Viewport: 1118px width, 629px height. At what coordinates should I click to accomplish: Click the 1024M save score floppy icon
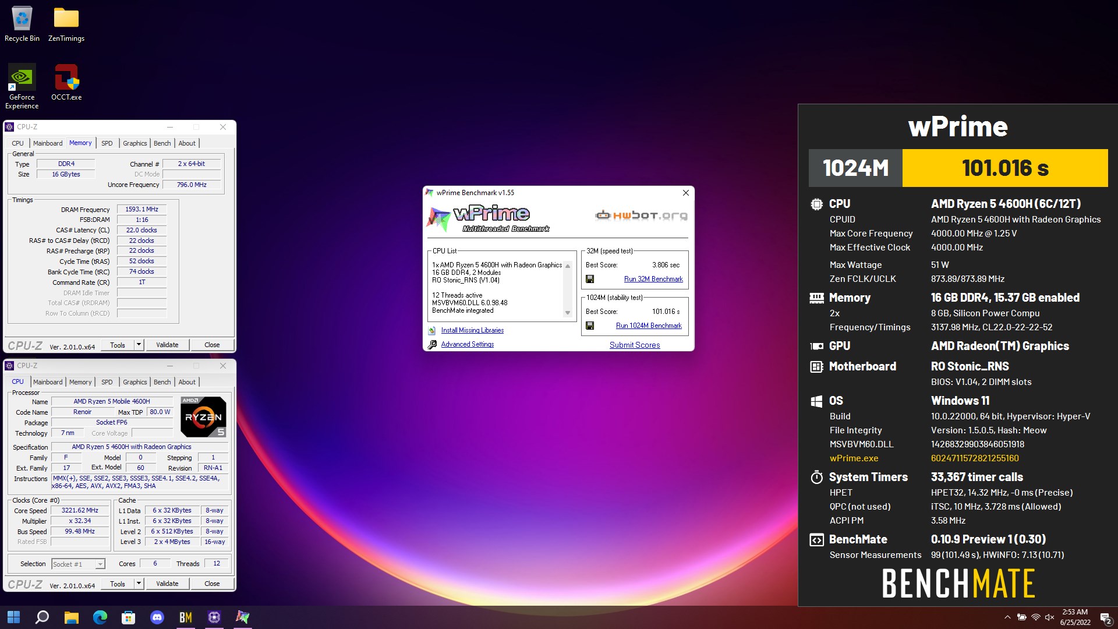point(590,326)
